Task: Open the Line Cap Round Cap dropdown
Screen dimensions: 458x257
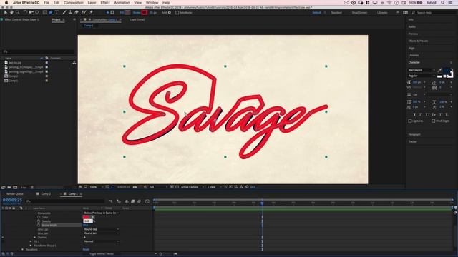Action: (x=101, y=229)
